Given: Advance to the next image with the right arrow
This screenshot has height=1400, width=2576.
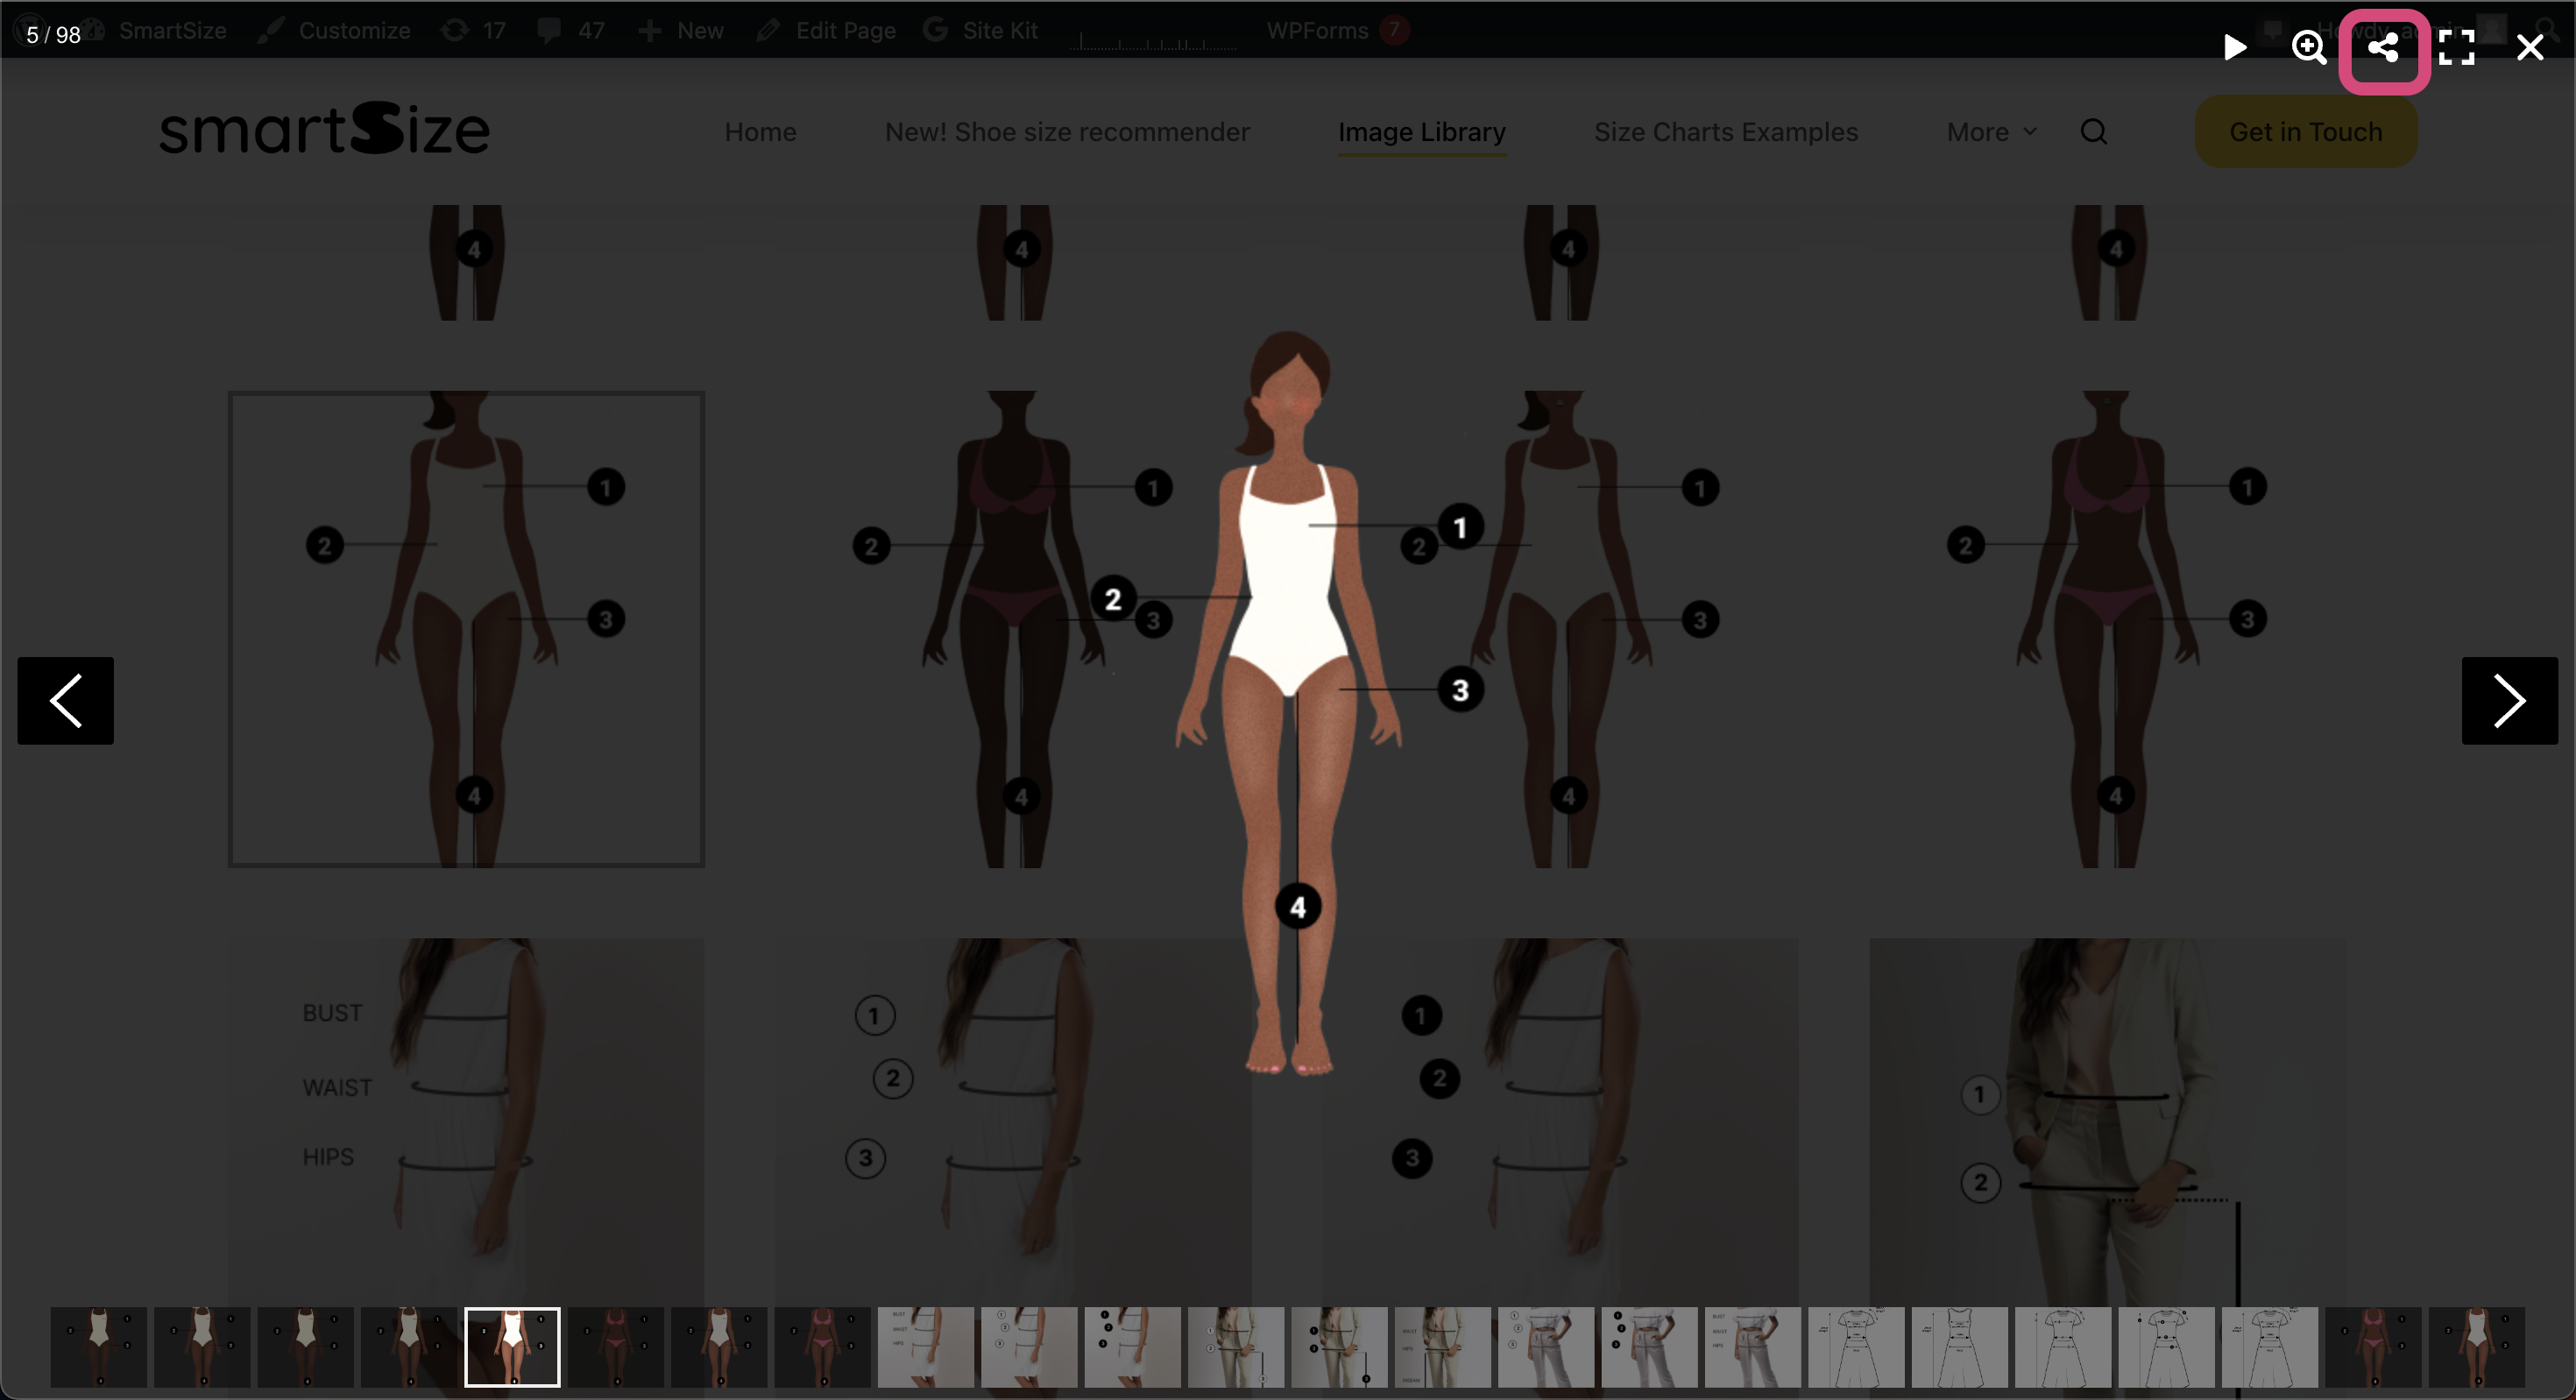Looking at the screenshot, I should click(2509, 700).
